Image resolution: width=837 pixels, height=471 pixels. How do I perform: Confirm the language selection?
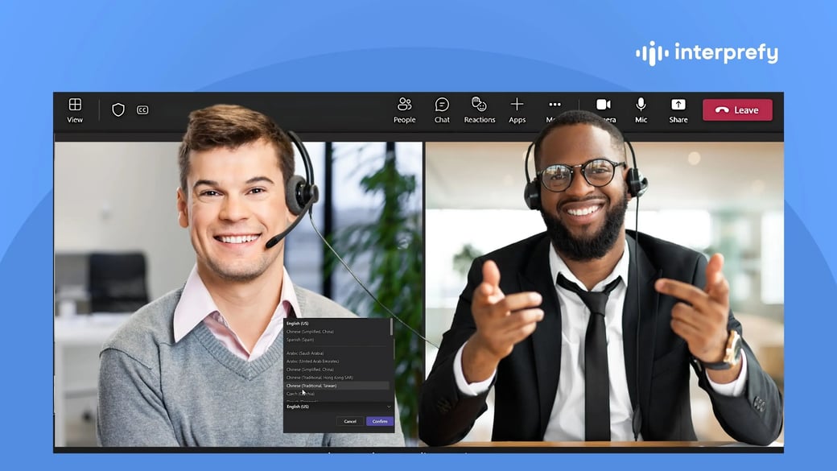tap(379, 421)
